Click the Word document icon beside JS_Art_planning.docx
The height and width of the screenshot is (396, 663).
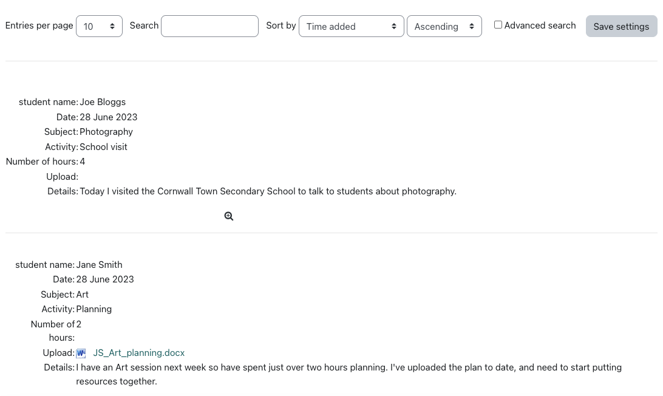coord(81,353)
